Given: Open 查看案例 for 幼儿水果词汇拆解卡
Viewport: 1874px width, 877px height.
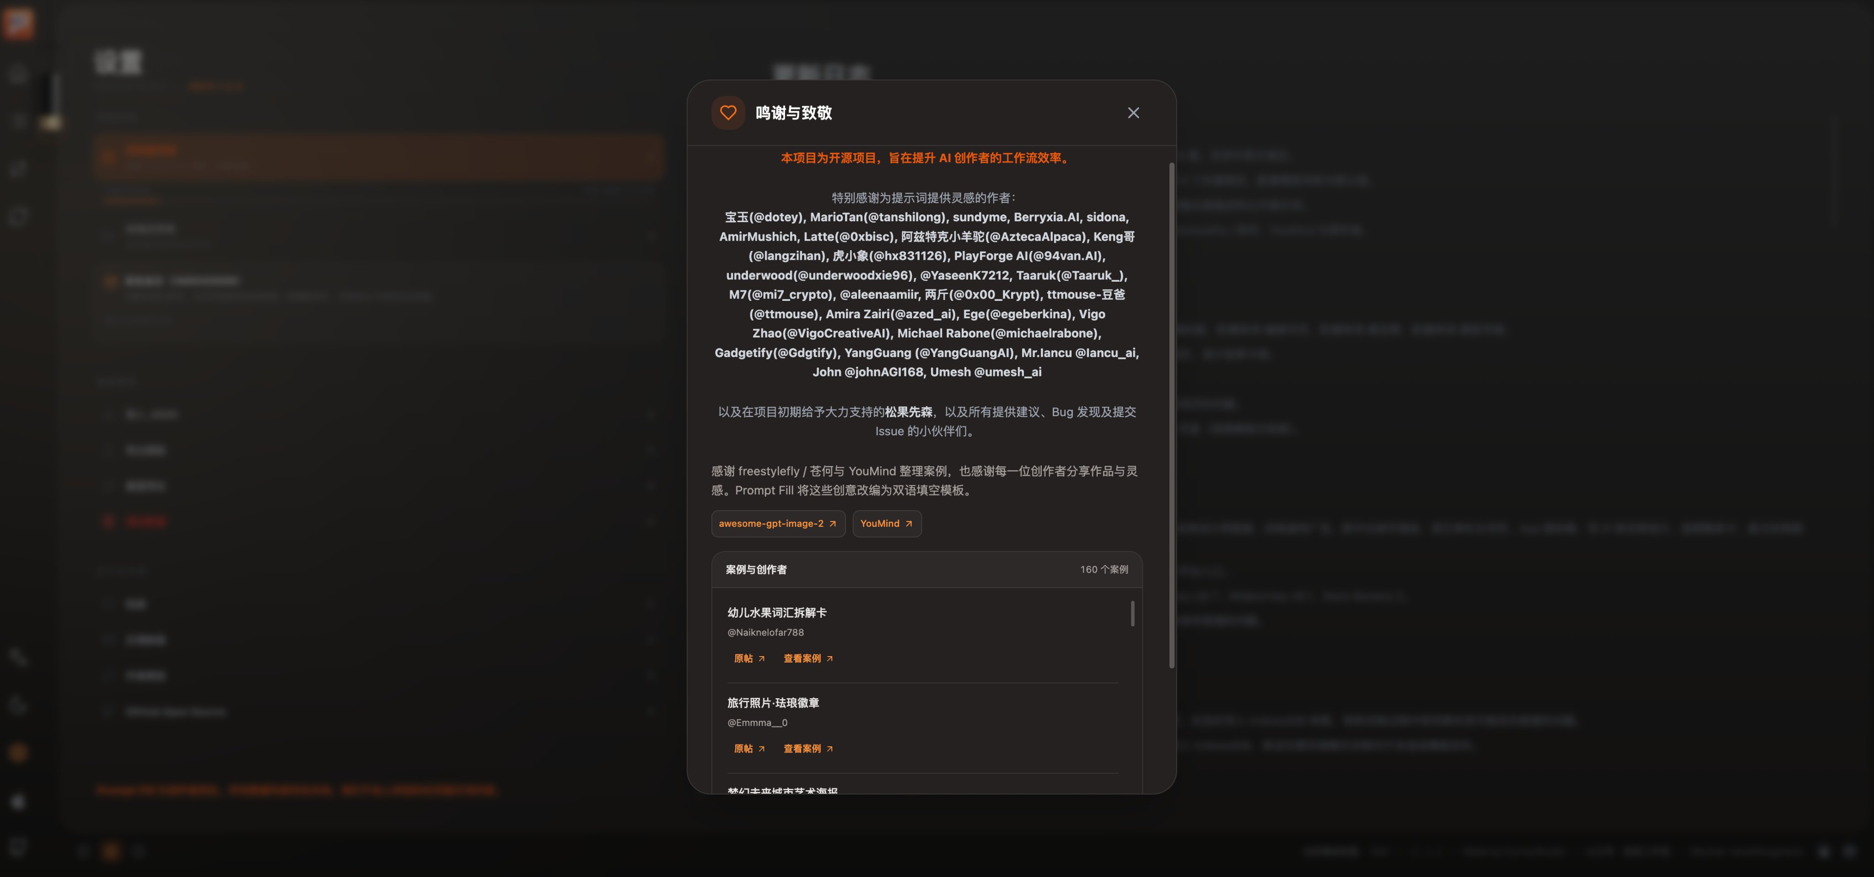Looking at the screenshot, I should (808, 659).
